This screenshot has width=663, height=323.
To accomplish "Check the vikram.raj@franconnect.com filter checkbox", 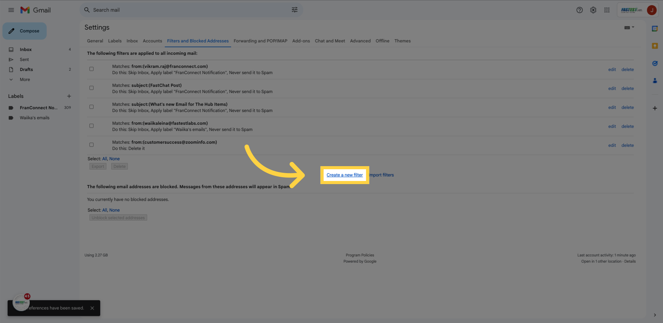I will click(92, 69).
